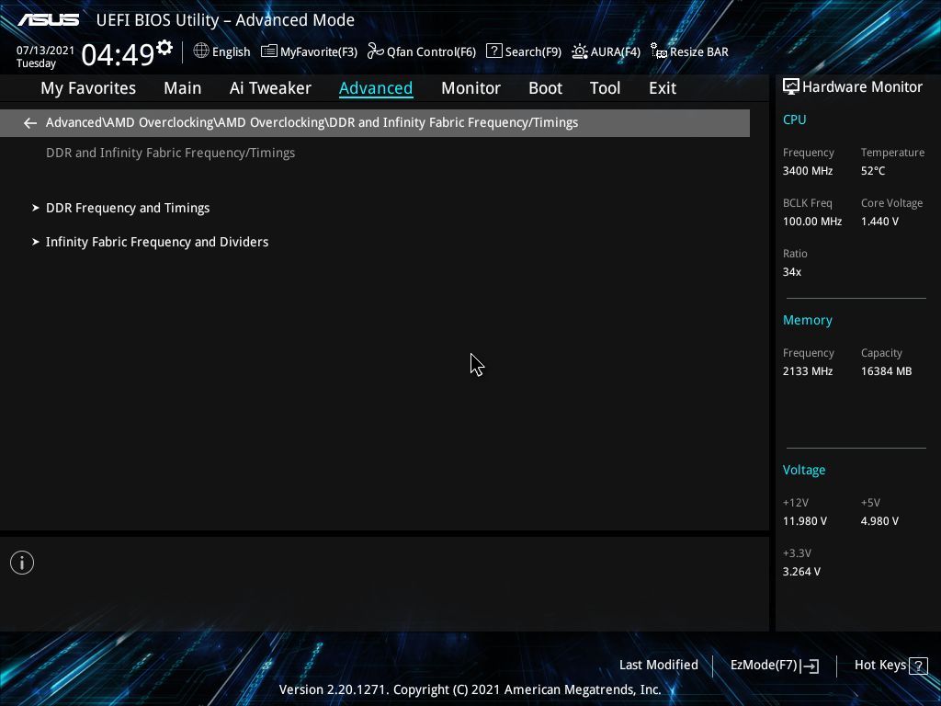Click the 04:49 clock display
The image size is (941, 706).
coord(119,54)
